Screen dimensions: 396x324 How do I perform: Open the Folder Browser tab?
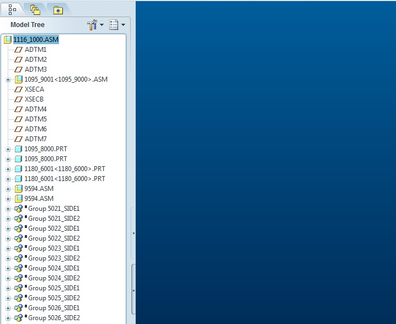[x=35, y=10]
